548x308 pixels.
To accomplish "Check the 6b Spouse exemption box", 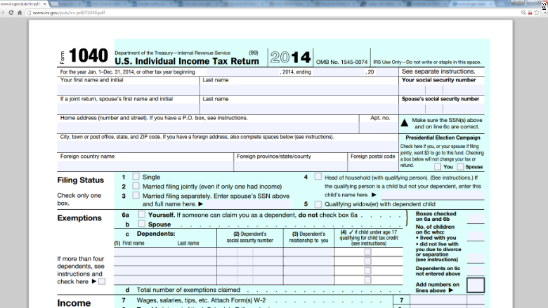I will [141, 224].
